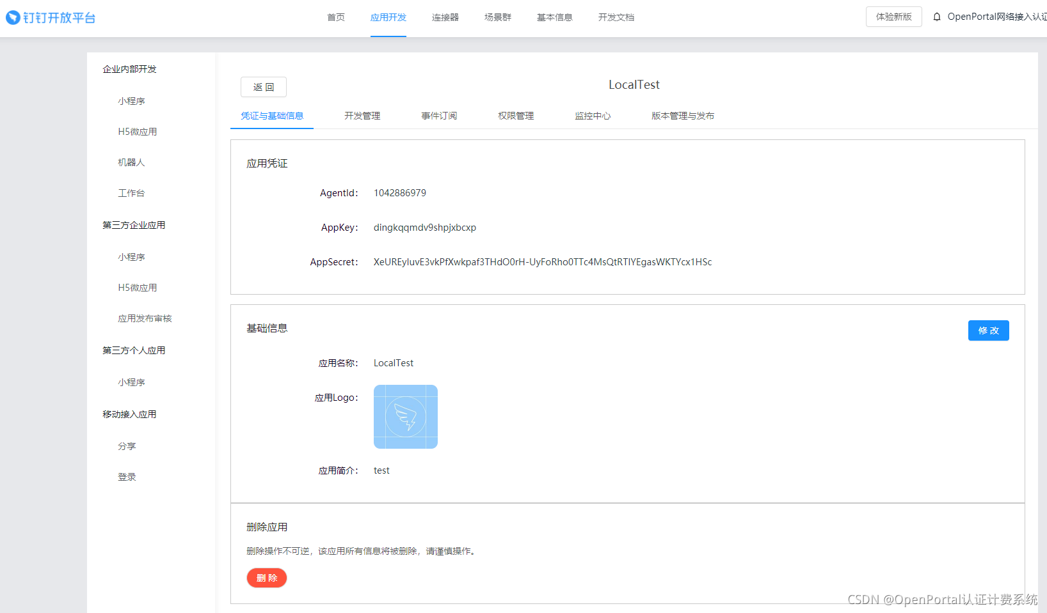Select 移动接入应用 sidebar heading
The width and height of the screenshot is (1047, 613).
pyautogui.click(x=129, y=414)
